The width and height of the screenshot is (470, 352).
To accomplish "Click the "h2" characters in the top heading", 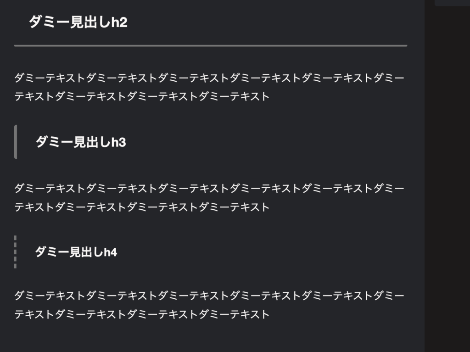I will 119,22.
